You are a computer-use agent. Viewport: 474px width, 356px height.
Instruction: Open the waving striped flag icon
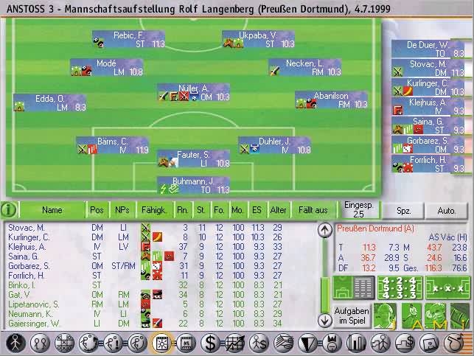[284, 343]
